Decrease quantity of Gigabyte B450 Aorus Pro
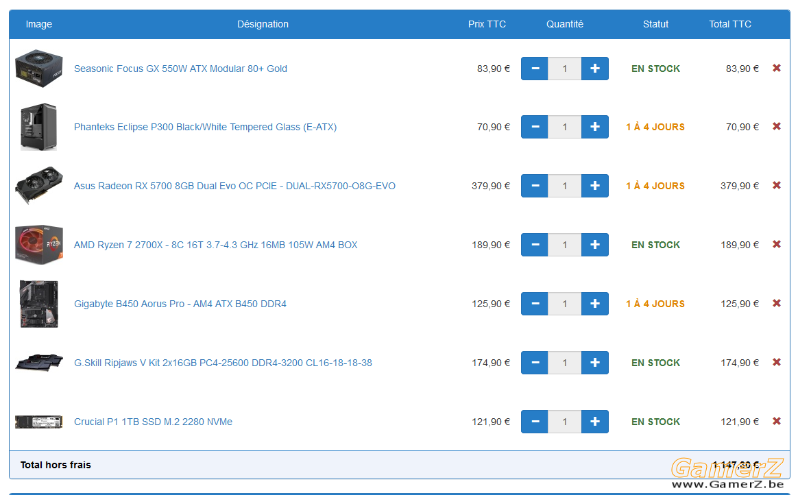Viewport: 798px width, 495px height. coord(534,304)
